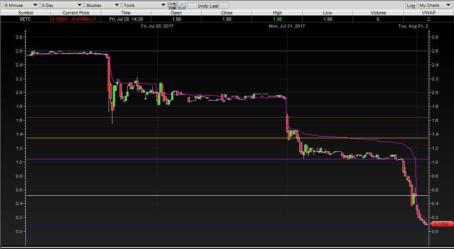
Task: Click the Close column header
Action: click(227, 13)
